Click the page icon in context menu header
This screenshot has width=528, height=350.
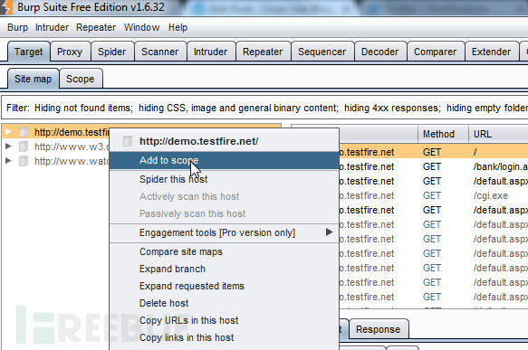tap(128, 141)
